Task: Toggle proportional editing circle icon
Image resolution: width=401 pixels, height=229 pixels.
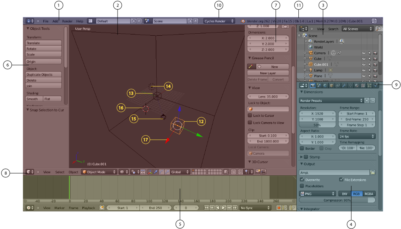Action: (x=234, y=172)
